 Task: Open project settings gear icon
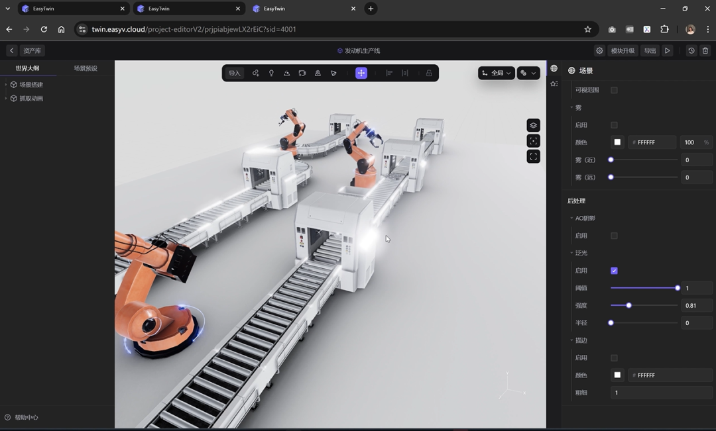[599, 51]
